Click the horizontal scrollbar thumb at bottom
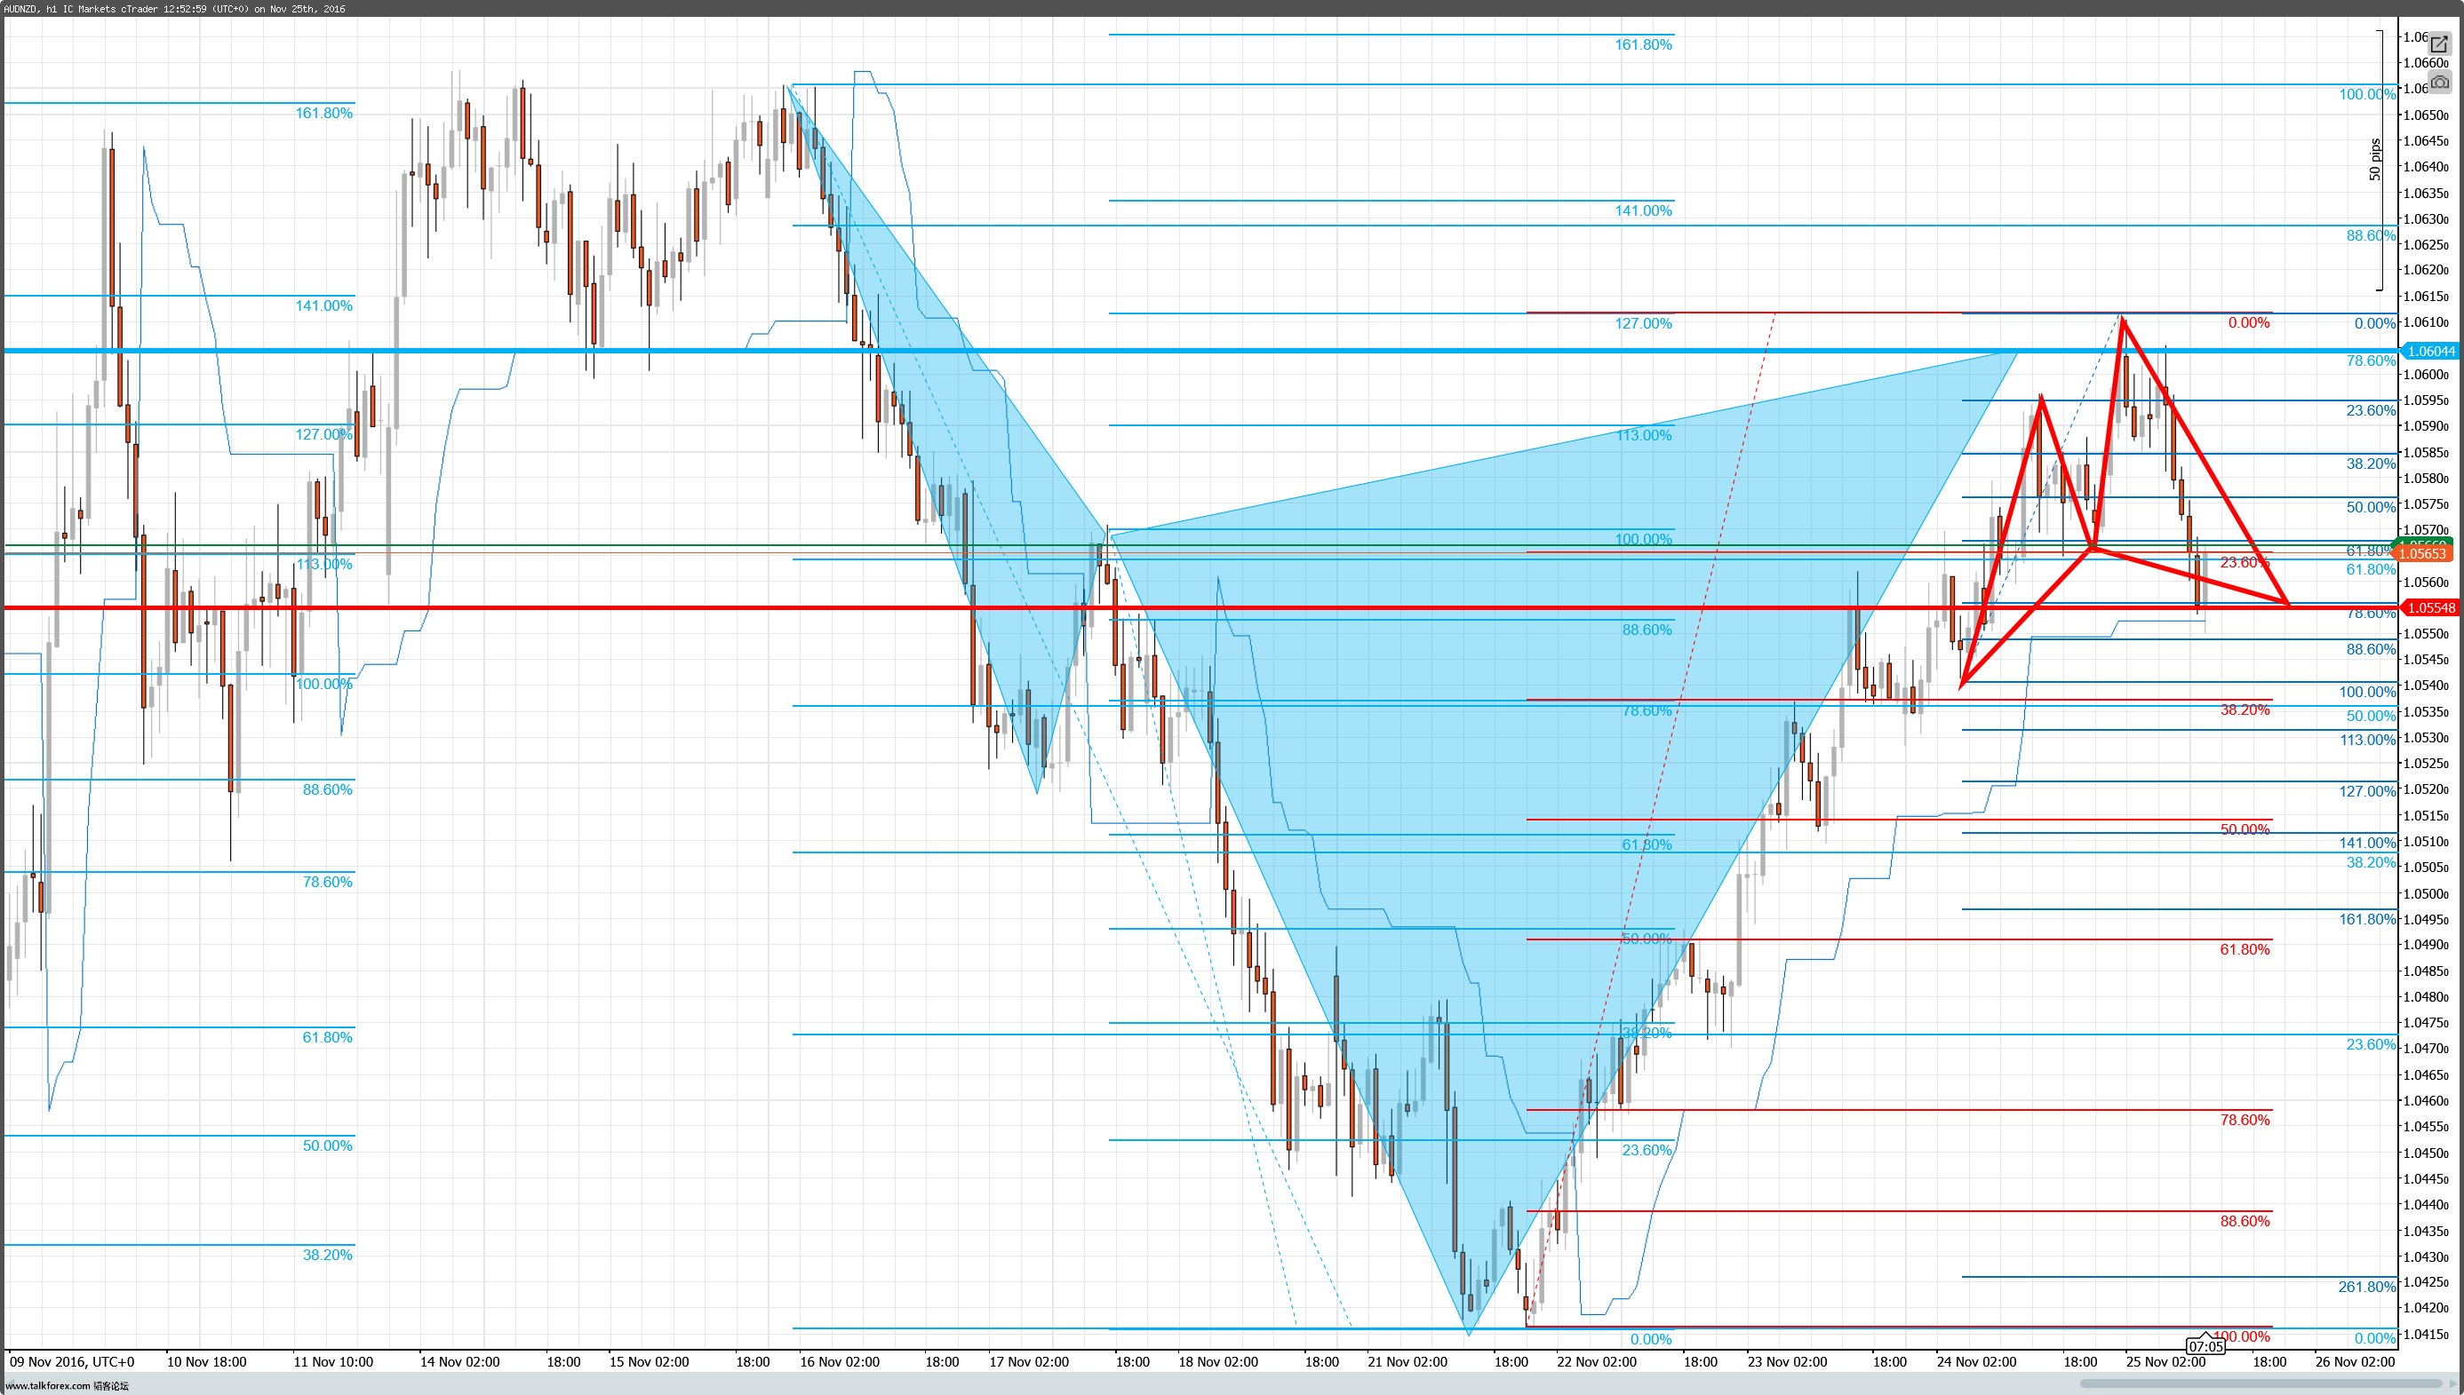Screen dimensions: 2464x1395 [2261, 1383]
